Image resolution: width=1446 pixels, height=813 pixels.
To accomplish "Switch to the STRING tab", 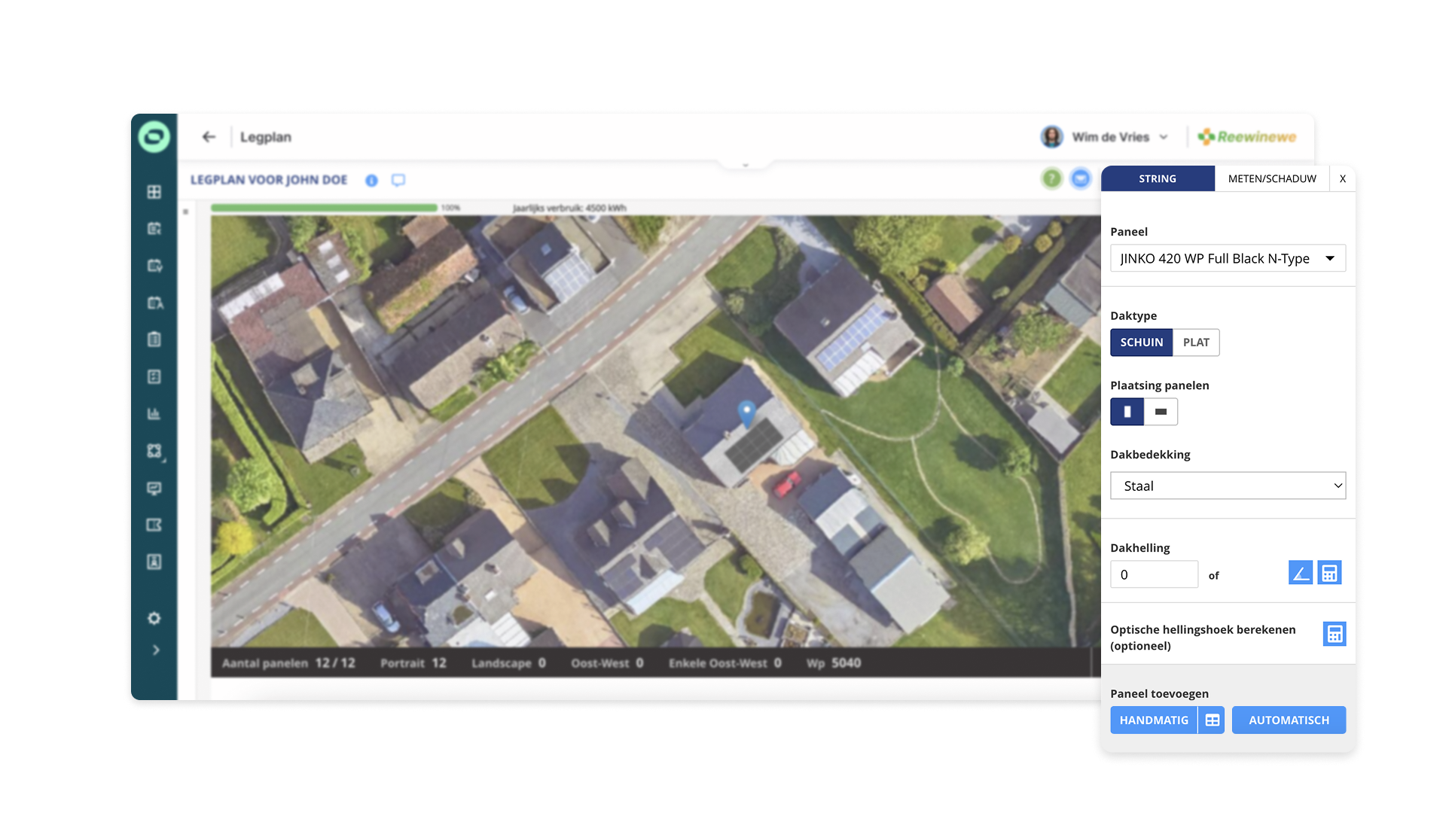I will [1157, 179].
